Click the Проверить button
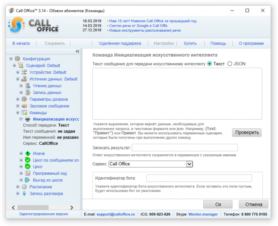 pyautogui.click(x=247, y=132)
